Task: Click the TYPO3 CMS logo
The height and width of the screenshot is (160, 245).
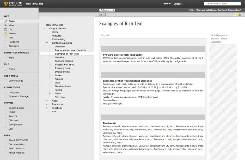Action: (13, 4)
